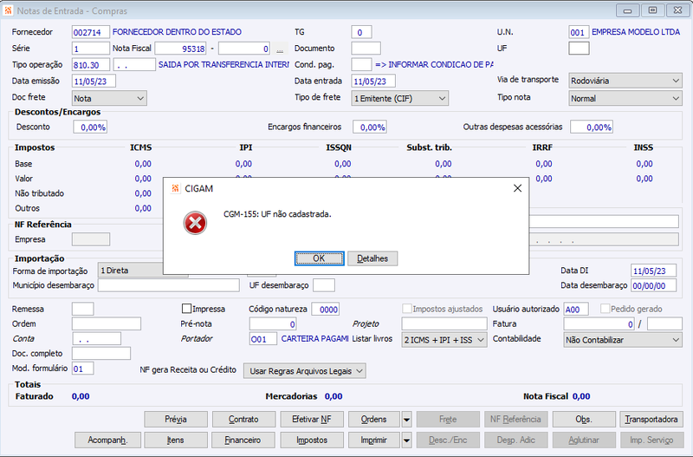693x457 pixels.
Task: Open the arrow menu beside Imprimir
Action: tap(406, 441)
